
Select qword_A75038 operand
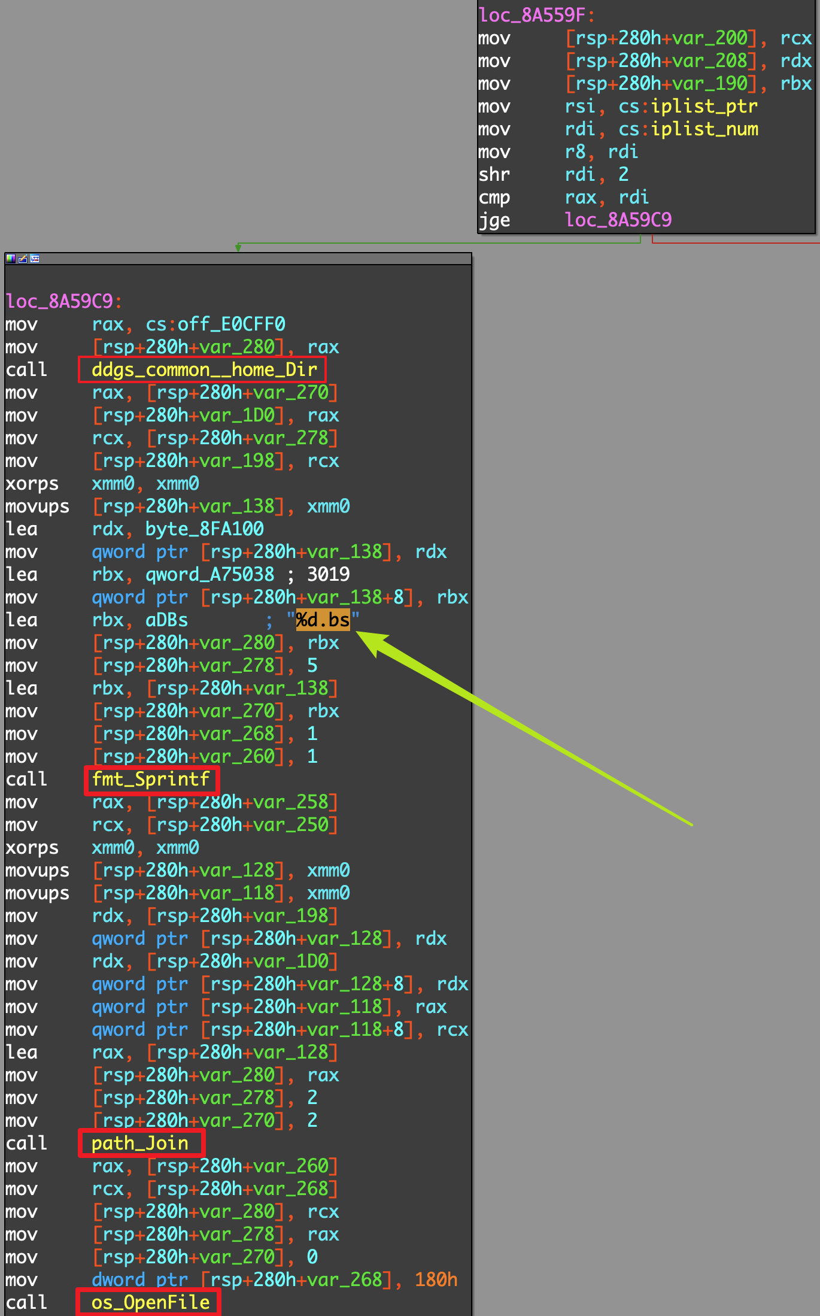209,574
